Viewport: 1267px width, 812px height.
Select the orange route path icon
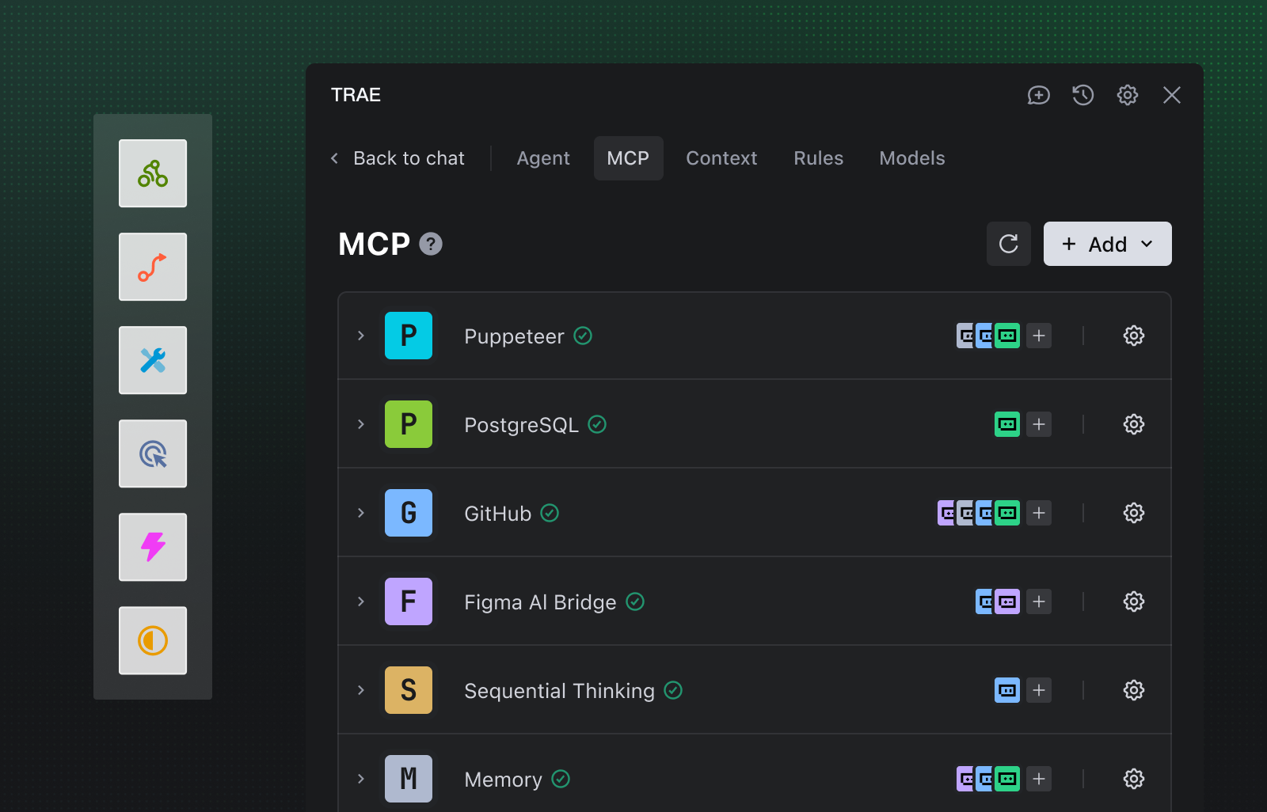point(153,267)
